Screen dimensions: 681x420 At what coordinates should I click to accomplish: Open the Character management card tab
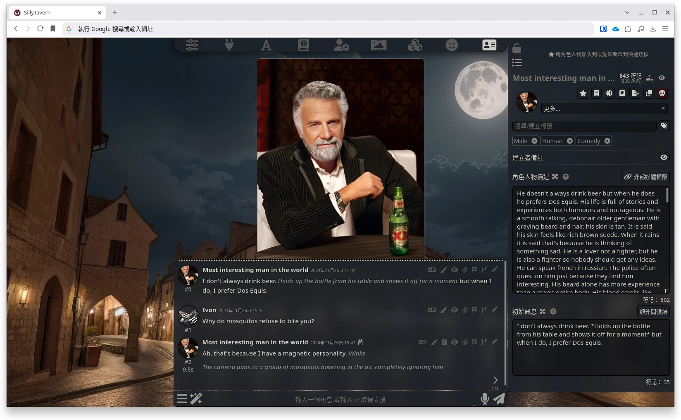[489, 45]
